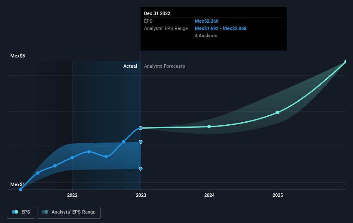353x223 pixels.
Task: Click the Mex$2.260 EPS value in tooltip
Action: (x=206, y=21)
